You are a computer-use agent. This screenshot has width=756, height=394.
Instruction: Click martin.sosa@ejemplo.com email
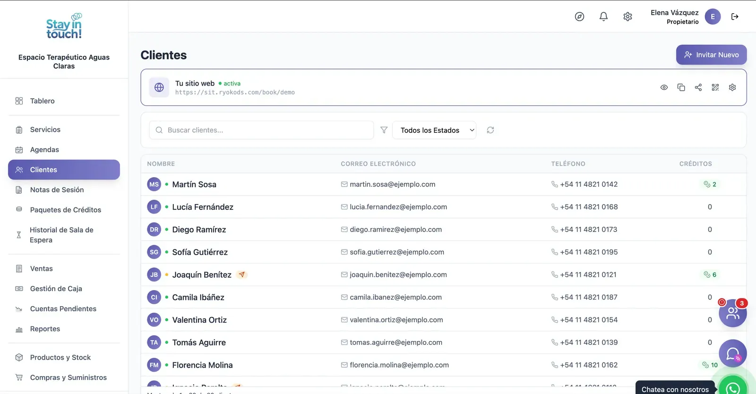pyautogui.click(x=392, y=184)
